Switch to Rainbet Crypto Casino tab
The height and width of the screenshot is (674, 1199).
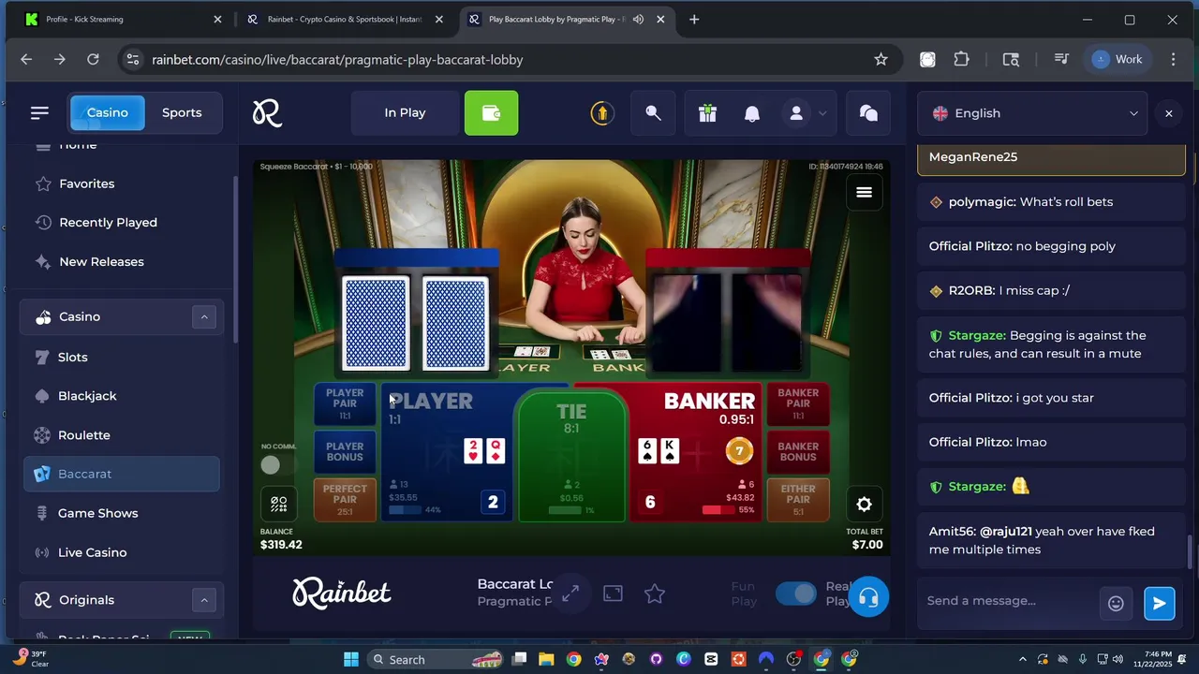pos(345,19)
